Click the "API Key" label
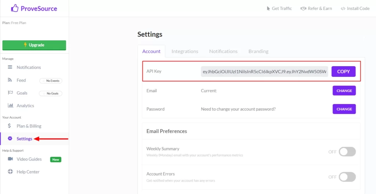The image size is (376, 194). (154, 71)
